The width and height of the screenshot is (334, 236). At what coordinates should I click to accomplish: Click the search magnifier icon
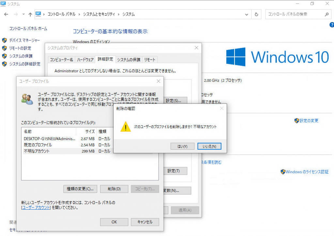click(327, 14)
